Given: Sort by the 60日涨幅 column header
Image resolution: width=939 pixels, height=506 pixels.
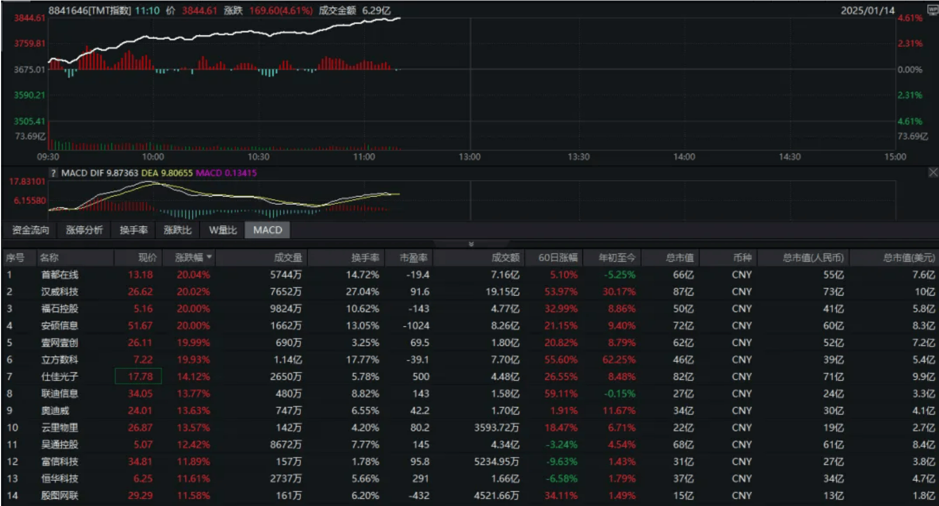Looking at the screenshot, I should 557,258.
